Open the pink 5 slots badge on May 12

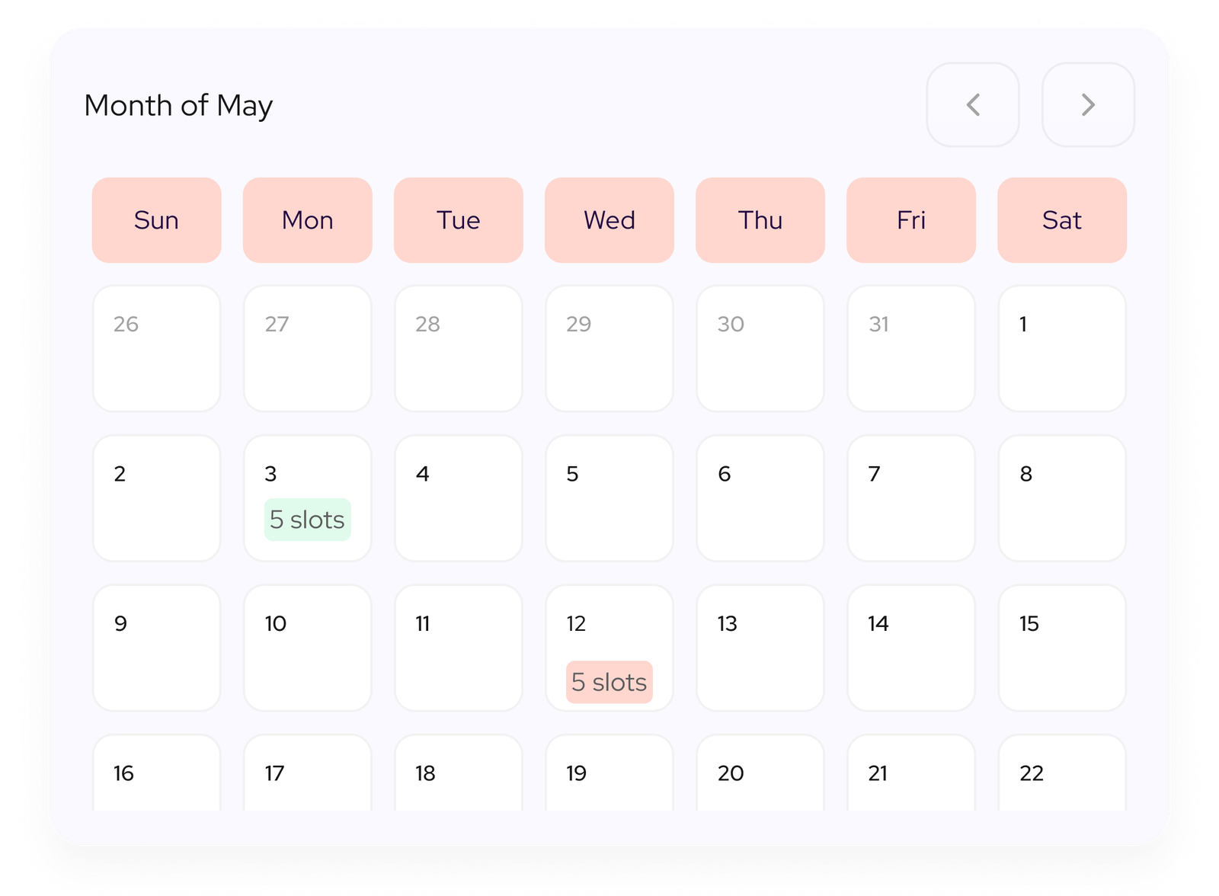[609, 682]
